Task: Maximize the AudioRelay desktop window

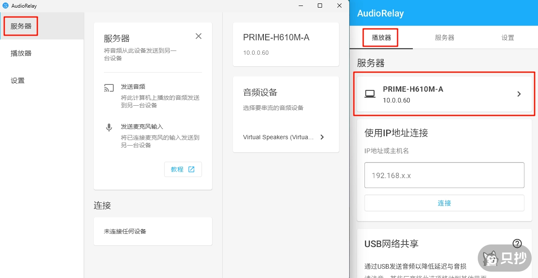Action: click(320, 6)
